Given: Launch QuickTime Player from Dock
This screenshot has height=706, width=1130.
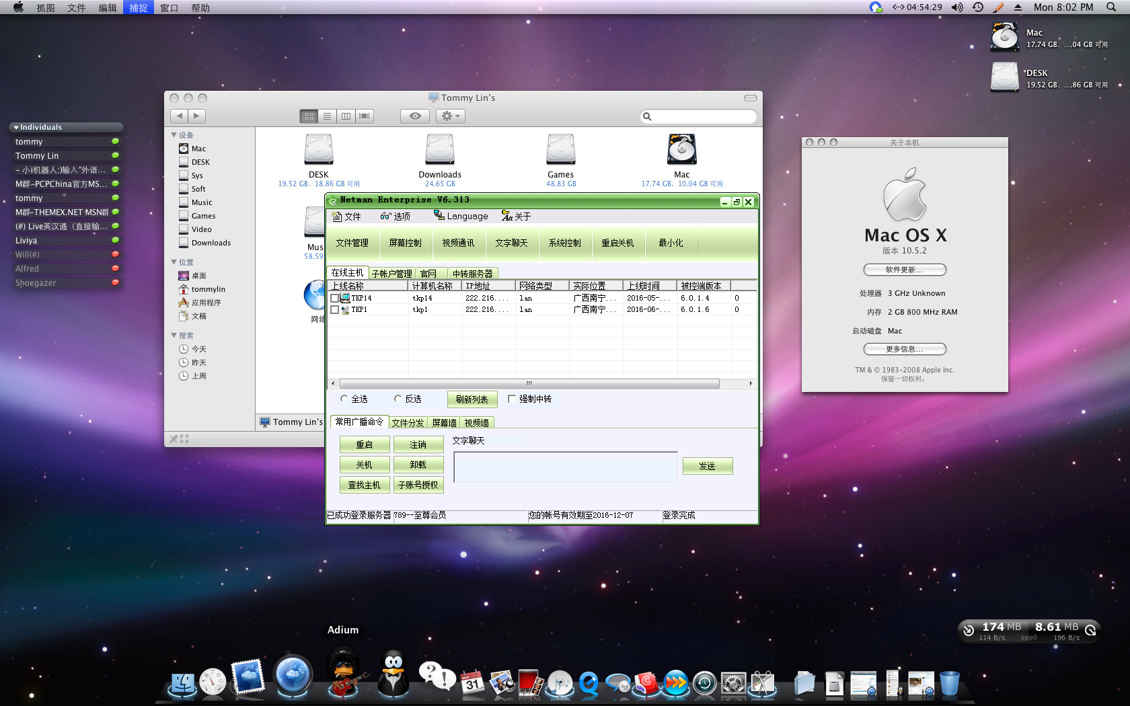Looking at the screenshot, I should pos(589,683).
